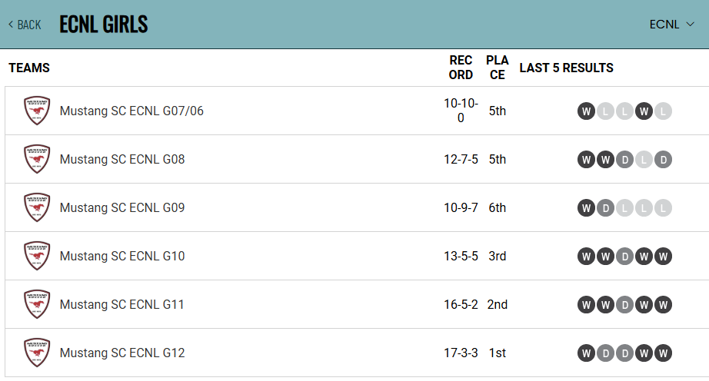Go back using the Back link
This screenshot has height=381, width=709.
(25, 25)
